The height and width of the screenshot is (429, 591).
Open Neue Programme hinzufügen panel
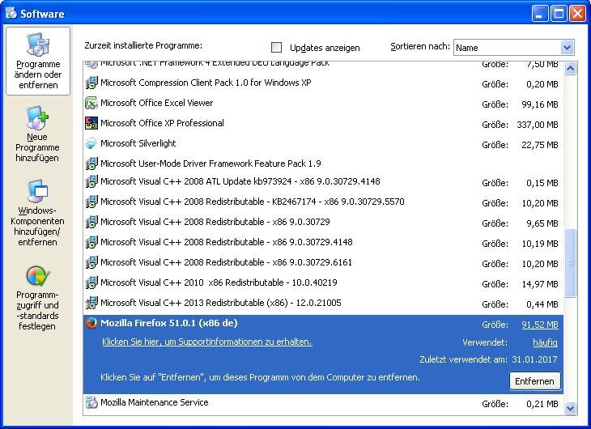[x=37, y=134]
